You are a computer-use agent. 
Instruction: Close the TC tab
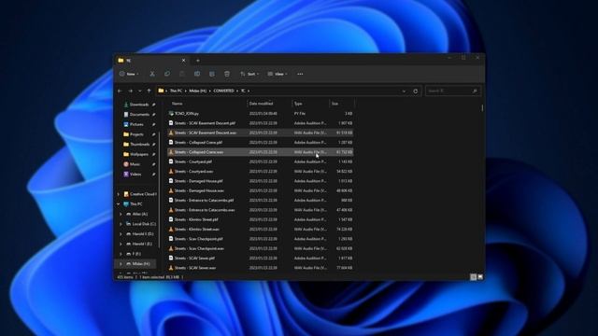[183, 60]
